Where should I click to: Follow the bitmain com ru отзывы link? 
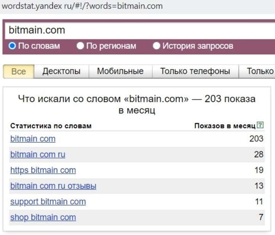[53, 186]
